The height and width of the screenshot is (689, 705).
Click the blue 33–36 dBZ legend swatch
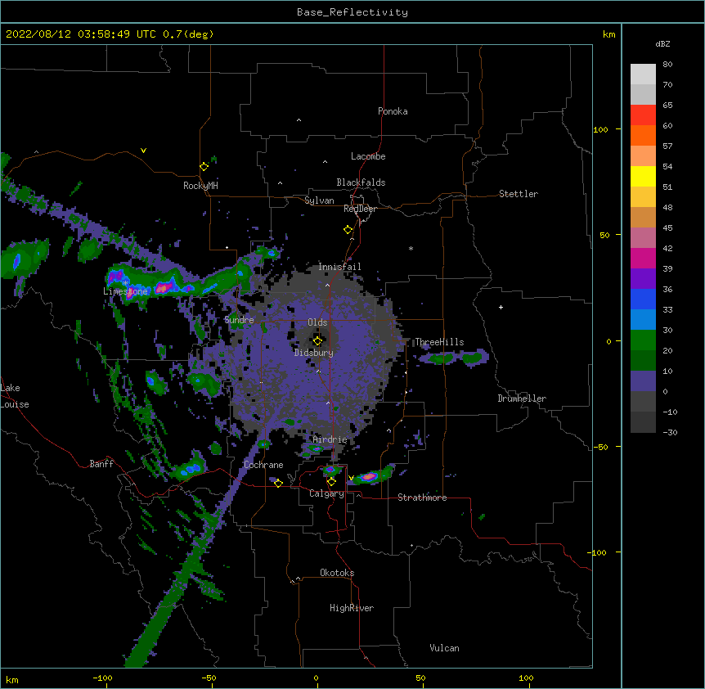click(643, 299)
